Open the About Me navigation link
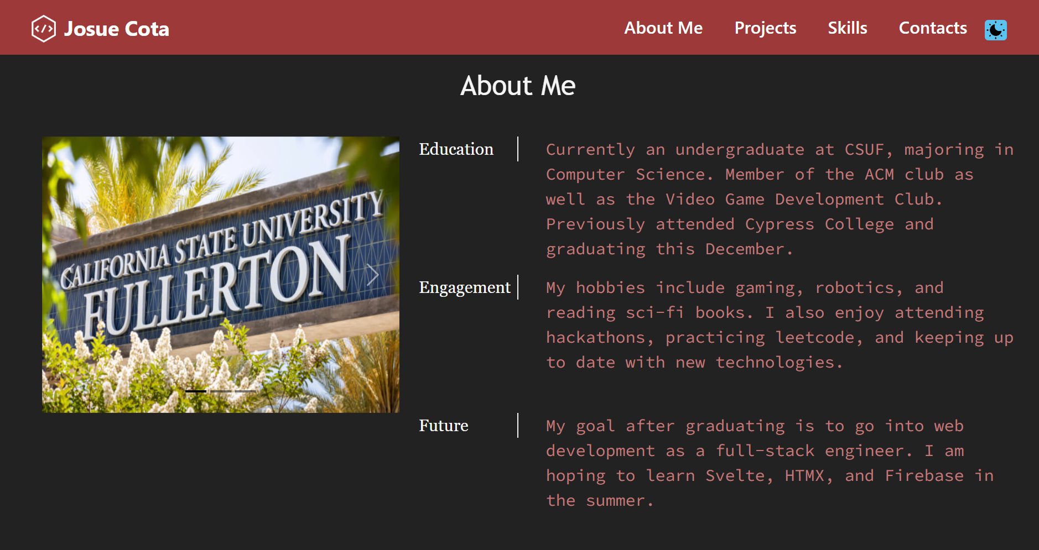Screen dimensions: 1039x550 pos(663,28)
